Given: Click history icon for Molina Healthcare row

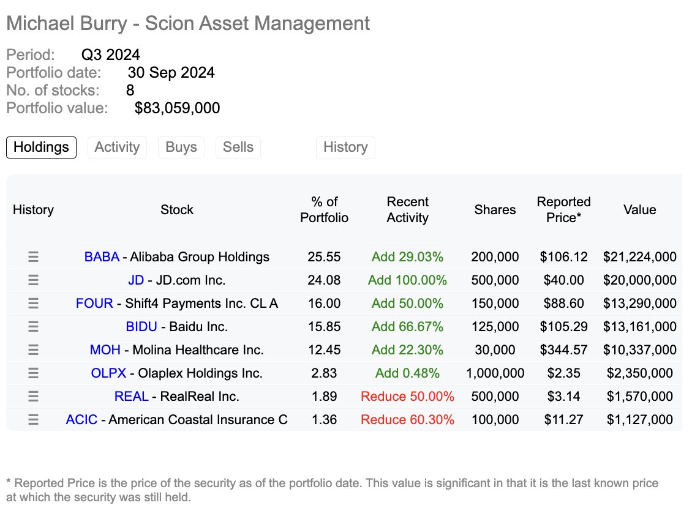Looking at the screenshot, I should 33,349.
